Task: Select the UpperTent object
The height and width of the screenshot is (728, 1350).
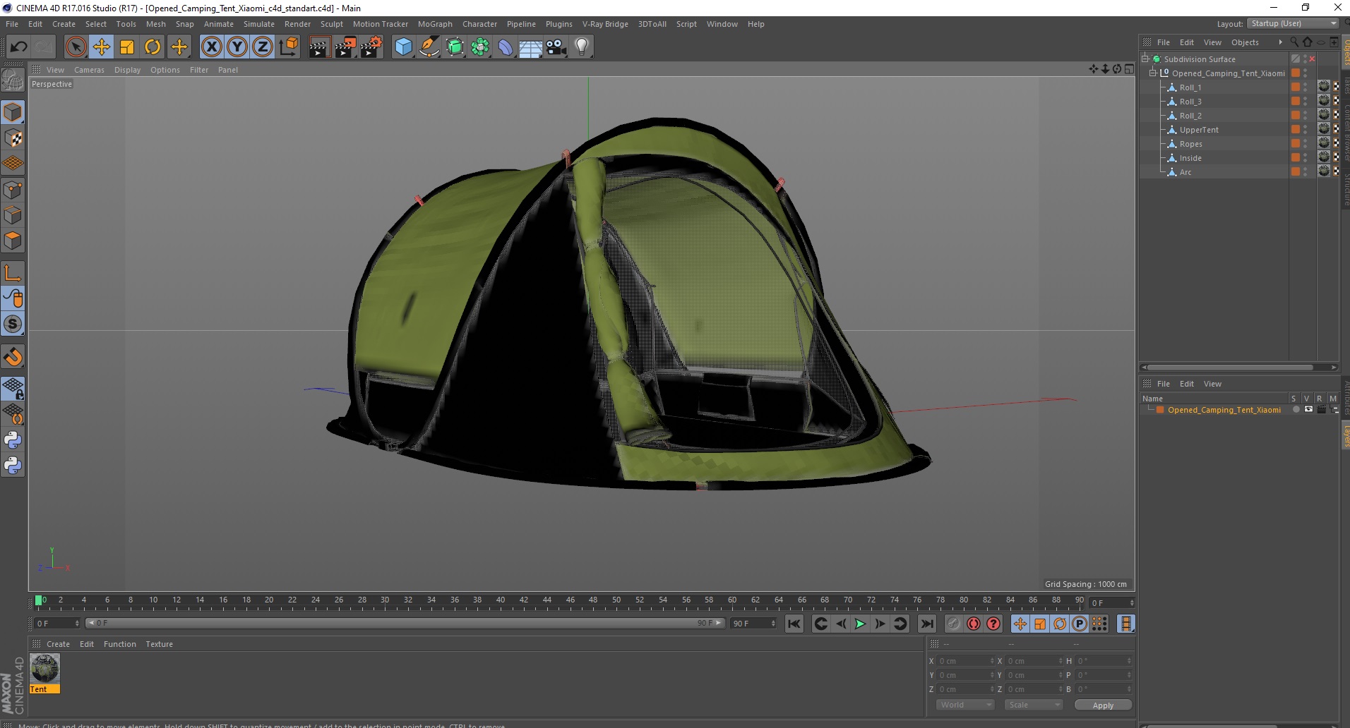Action: 1199,130
